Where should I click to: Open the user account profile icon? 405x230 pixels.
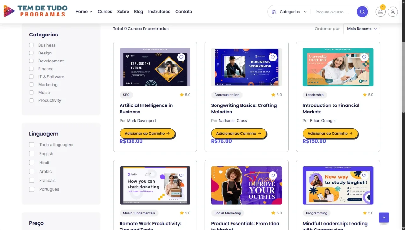[x=393, y=12]
